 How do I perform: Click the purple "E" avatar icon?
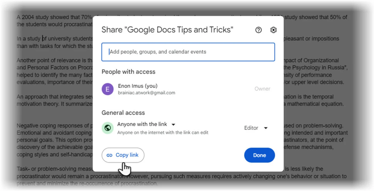[108, 89]
